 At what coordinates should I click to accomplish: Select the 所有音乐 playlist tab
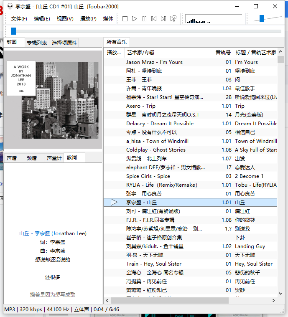pos(117,42)
